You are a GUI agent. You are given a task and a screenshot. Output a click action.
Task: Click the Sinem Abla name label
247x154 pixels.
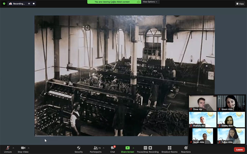(x=227, y=109)
